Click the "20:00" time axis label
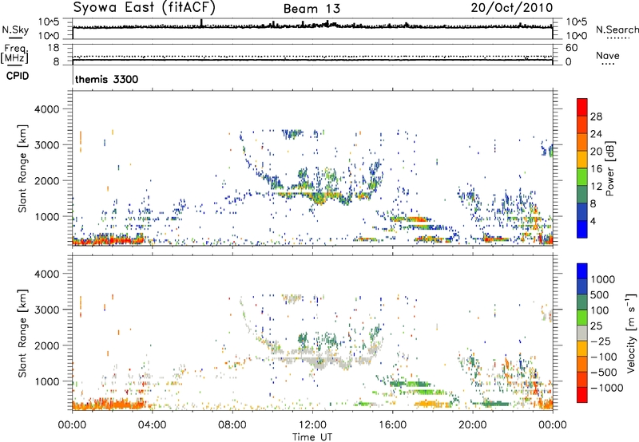The width and height of the screenshot is (639, 442). click(x=472, y=425)
